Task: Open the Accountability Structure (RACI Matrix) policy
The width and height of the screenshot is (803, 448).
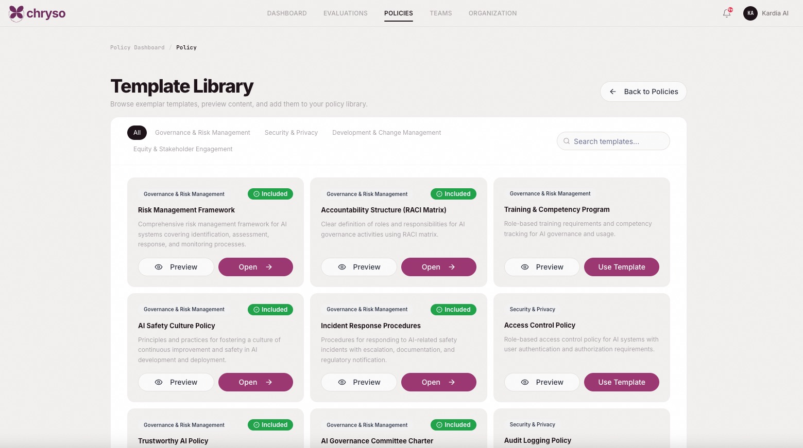Action: click(x=438, y=267)
